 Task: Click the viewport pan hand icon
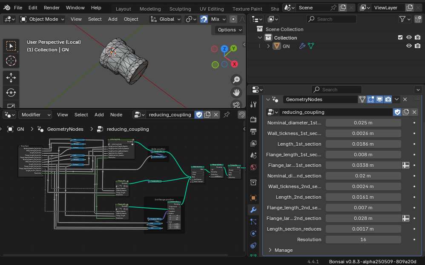click(236, 93)
